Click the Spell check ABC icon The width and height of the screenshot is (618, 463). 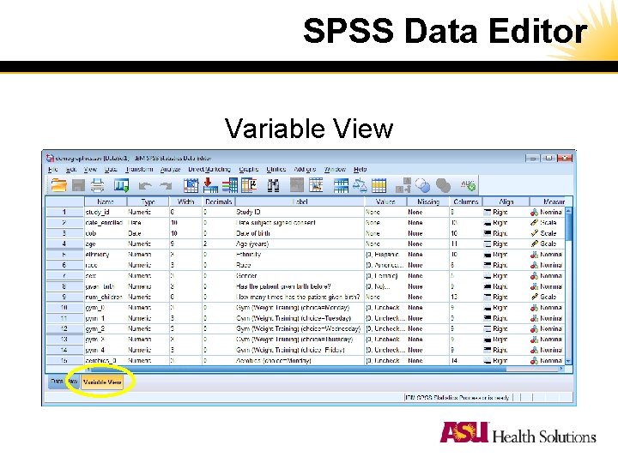point(468,185)
